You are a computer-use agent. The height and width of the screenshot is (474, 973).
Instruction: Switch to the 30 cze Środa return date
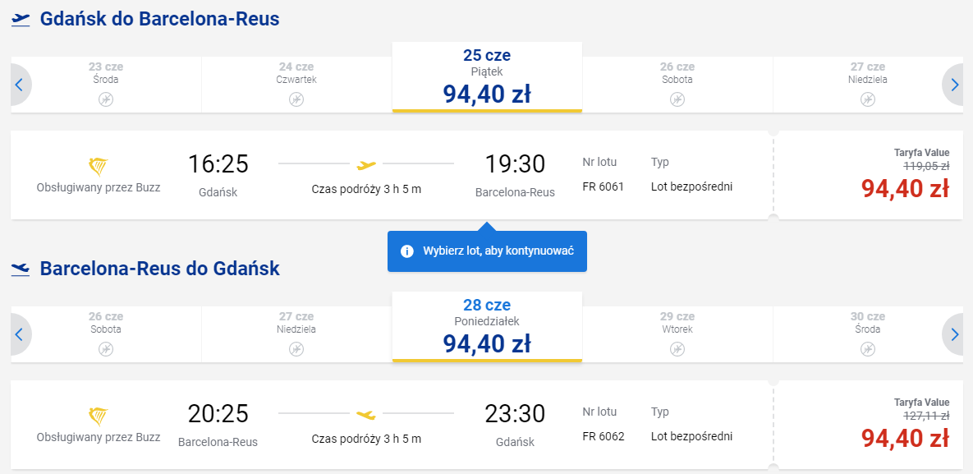[868, 334]
